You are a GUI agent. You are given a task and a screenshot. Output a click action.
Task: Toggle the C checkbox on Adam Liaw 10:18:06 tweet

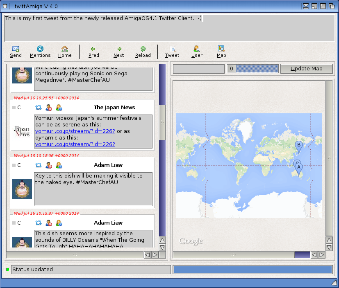[x=14, y=165]
